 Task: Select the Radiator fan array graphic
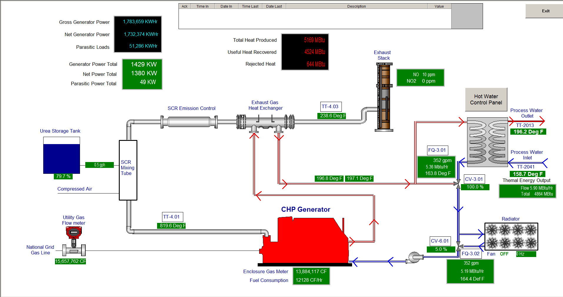[511, 236]
